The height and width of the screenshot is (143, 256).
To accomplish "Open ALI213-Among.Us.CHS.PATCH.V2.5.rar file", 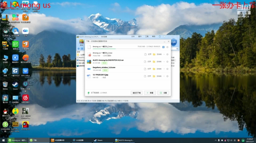I will coord(148,62).
